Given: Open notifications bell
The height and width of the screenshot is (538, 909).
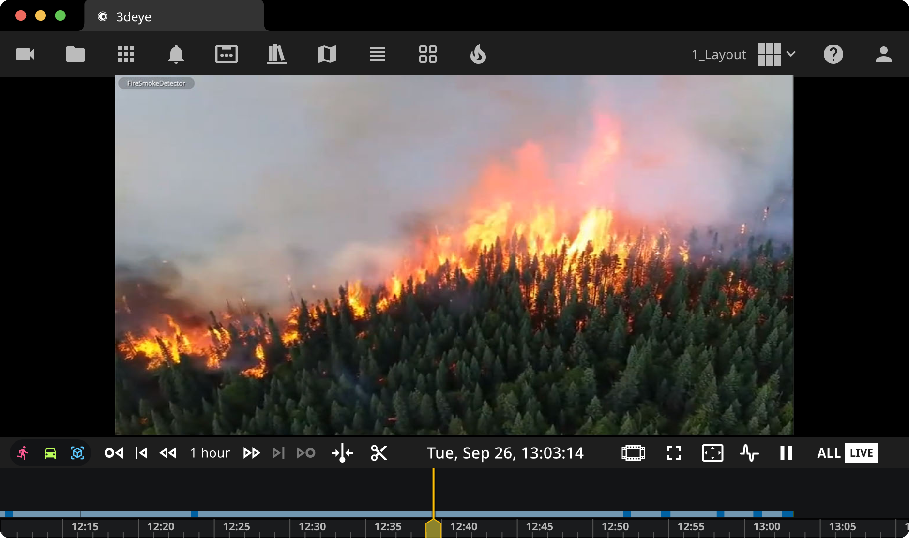Looking at the screenshot, I should point(176,54).
